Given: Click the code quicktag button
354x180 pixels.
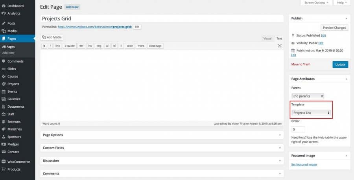Looking at the screenshot, I should (129, 46).
